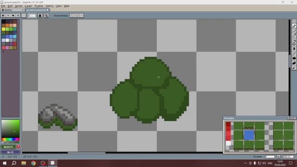The image size is (297, 167).
Task: Open the volume control in tray
Action: (264, 163)
